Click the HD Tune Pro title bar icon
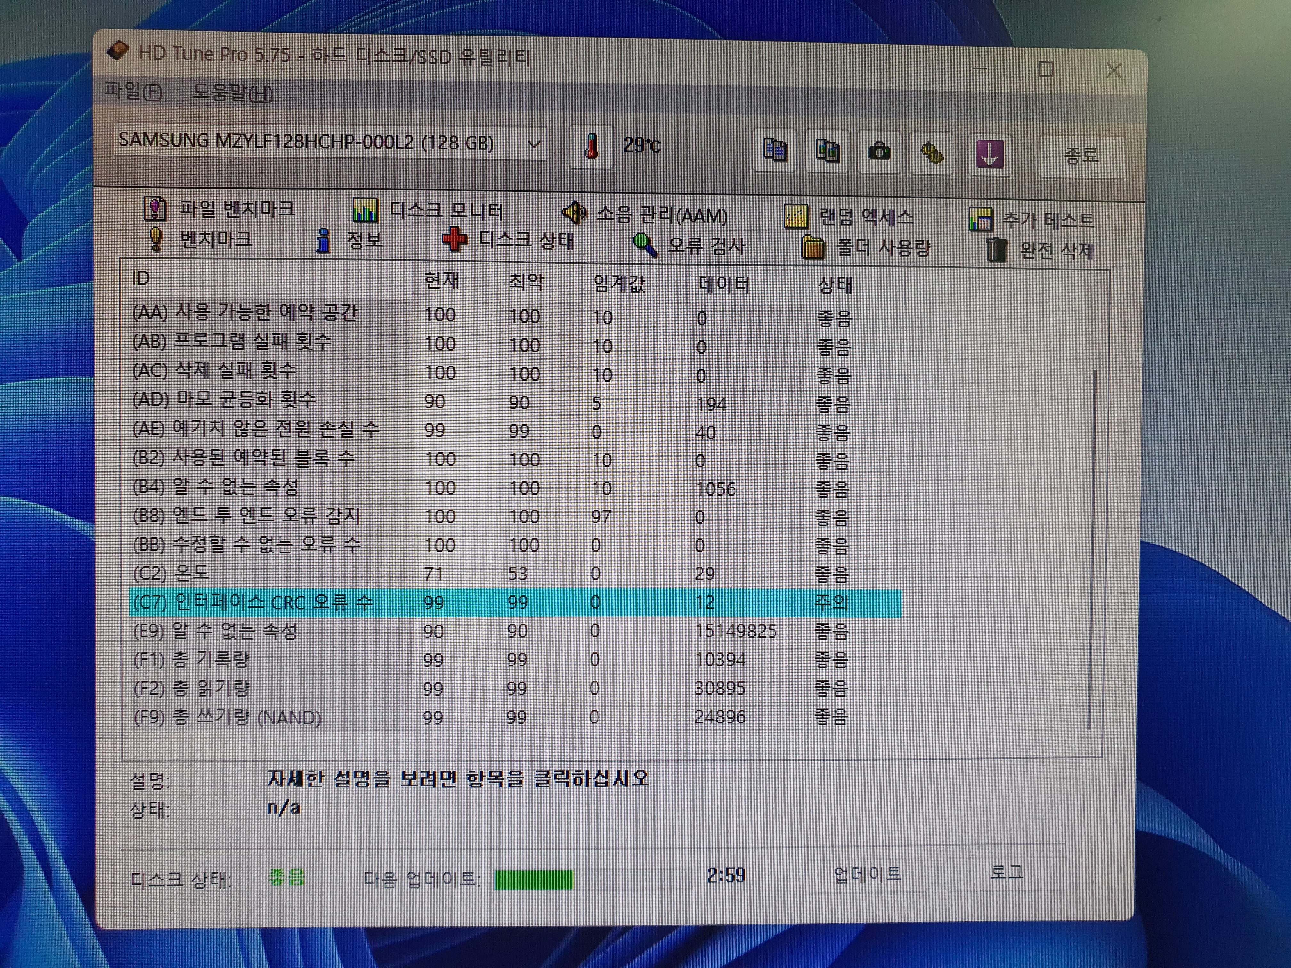Viewport: 1291px width, 968px height. pyautogui.click(x=117, y=51)
